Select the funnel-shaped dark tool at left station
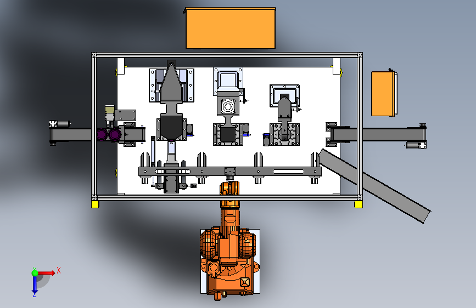This screenshot has height=308, width=476. tap(171, 100)
